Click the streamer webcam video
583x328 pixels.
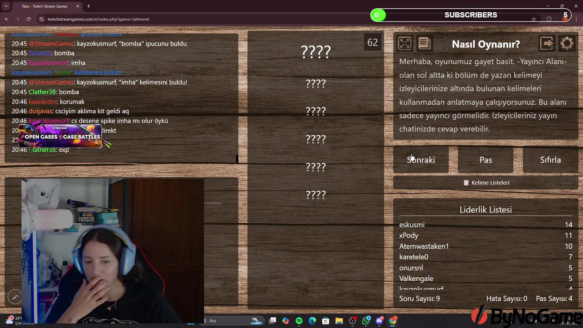click(113, 250)
